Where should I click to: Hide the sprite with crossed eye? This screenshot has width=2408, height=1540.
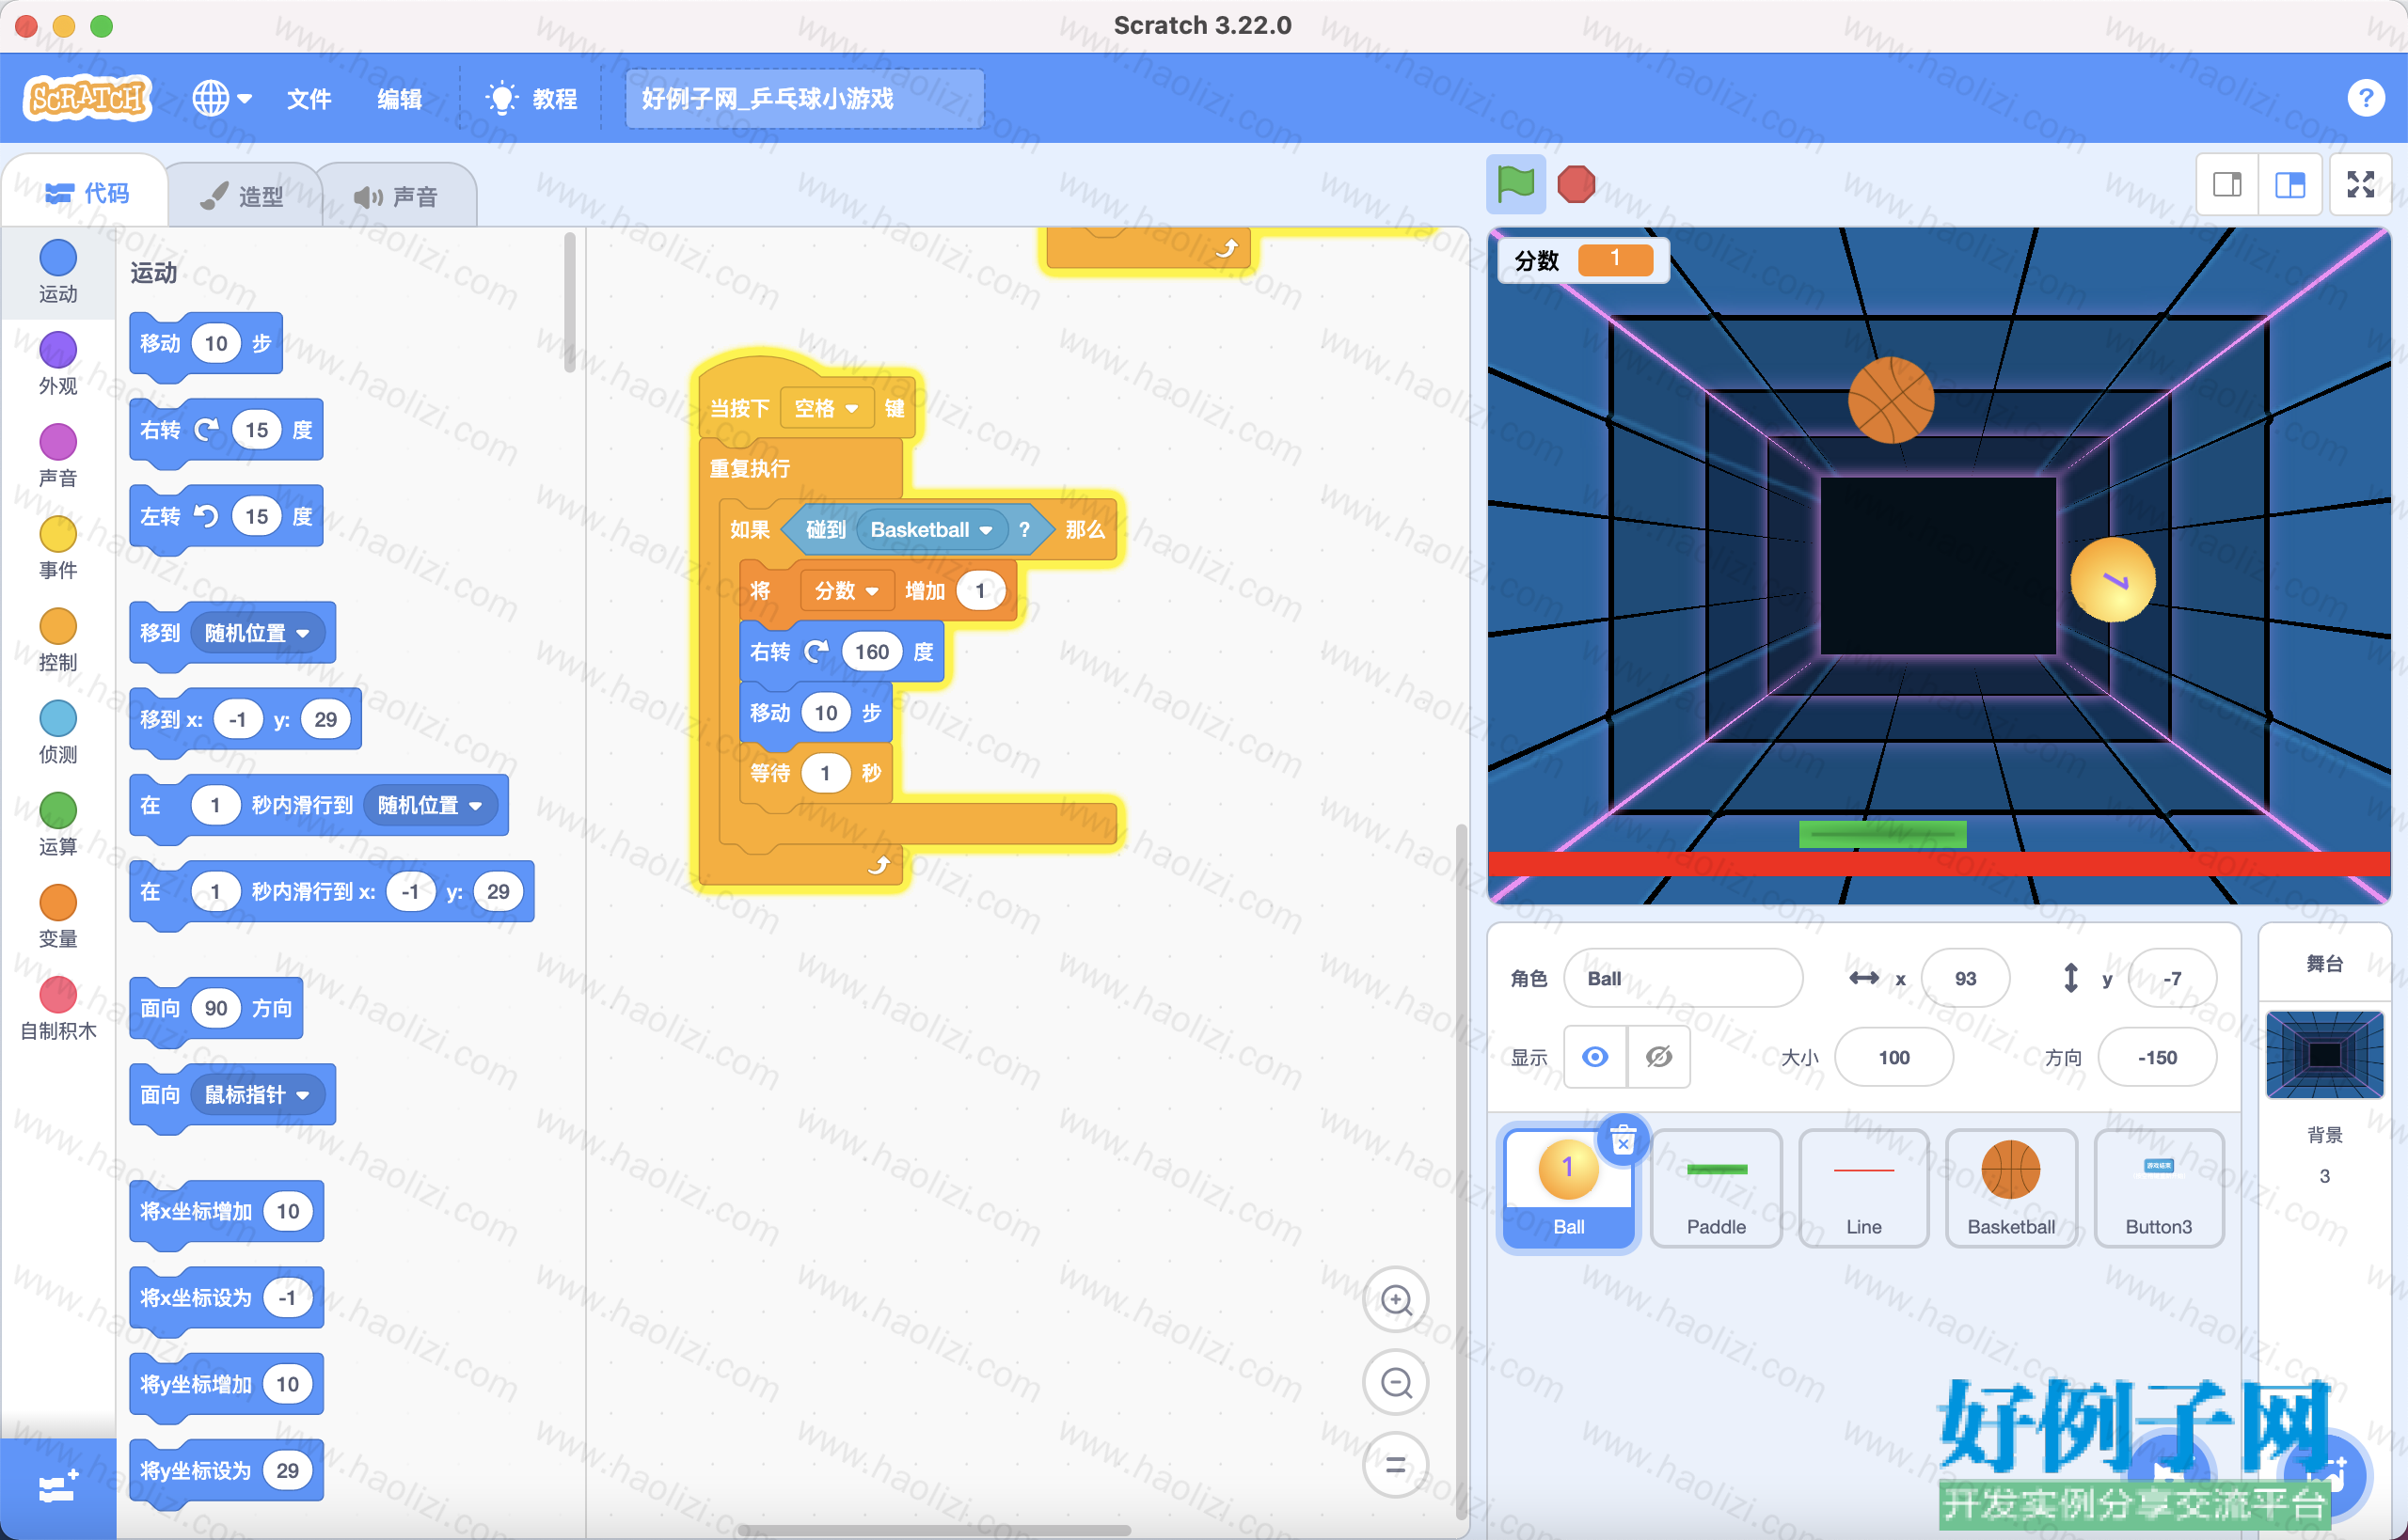(1657, 1057)
